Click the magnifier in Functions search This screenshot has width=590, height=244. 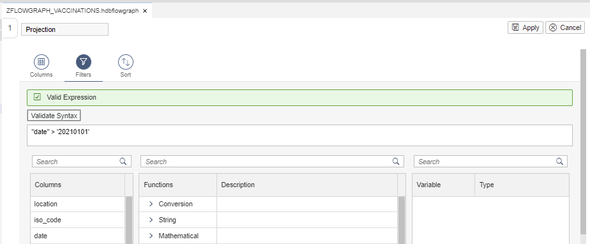pyautogui.click(x=396, y=161)
